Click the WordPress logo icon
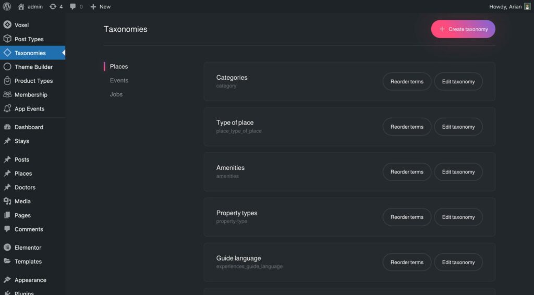This screenshot has width=534, height=295. (7, 7)
